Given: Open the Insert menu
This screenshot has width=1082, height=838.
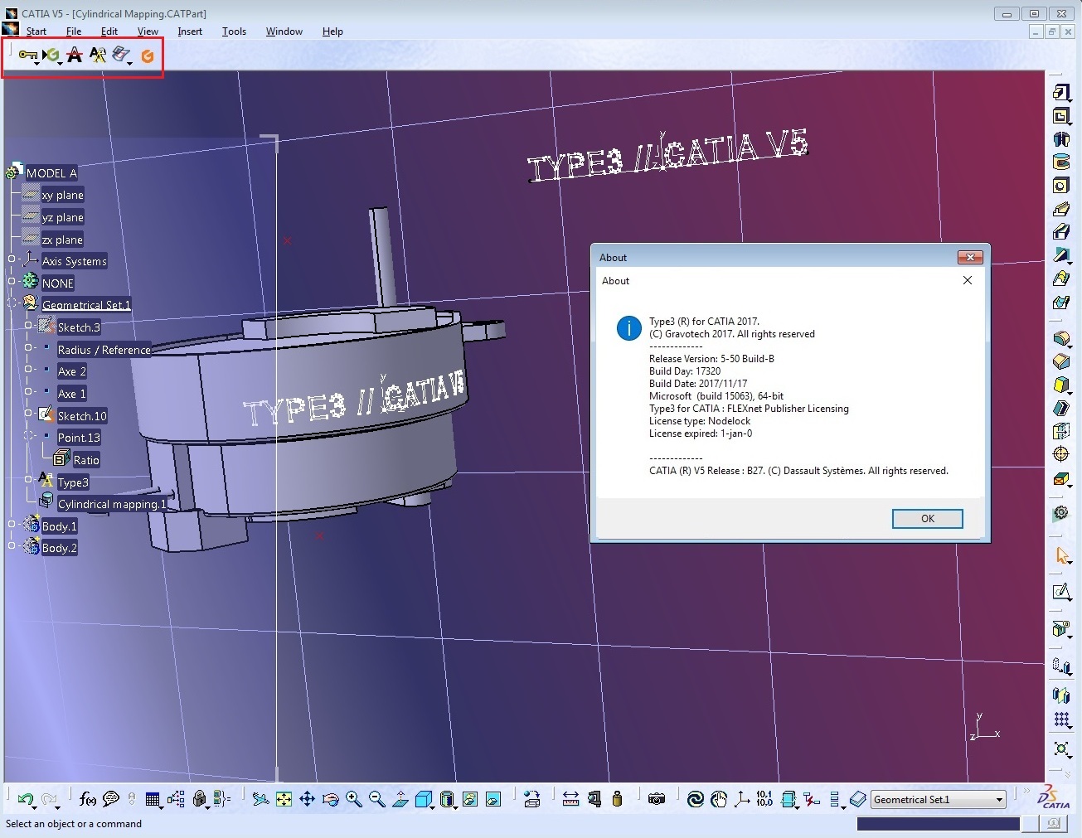Looking at the screenshot, I should tap(190, 31).
